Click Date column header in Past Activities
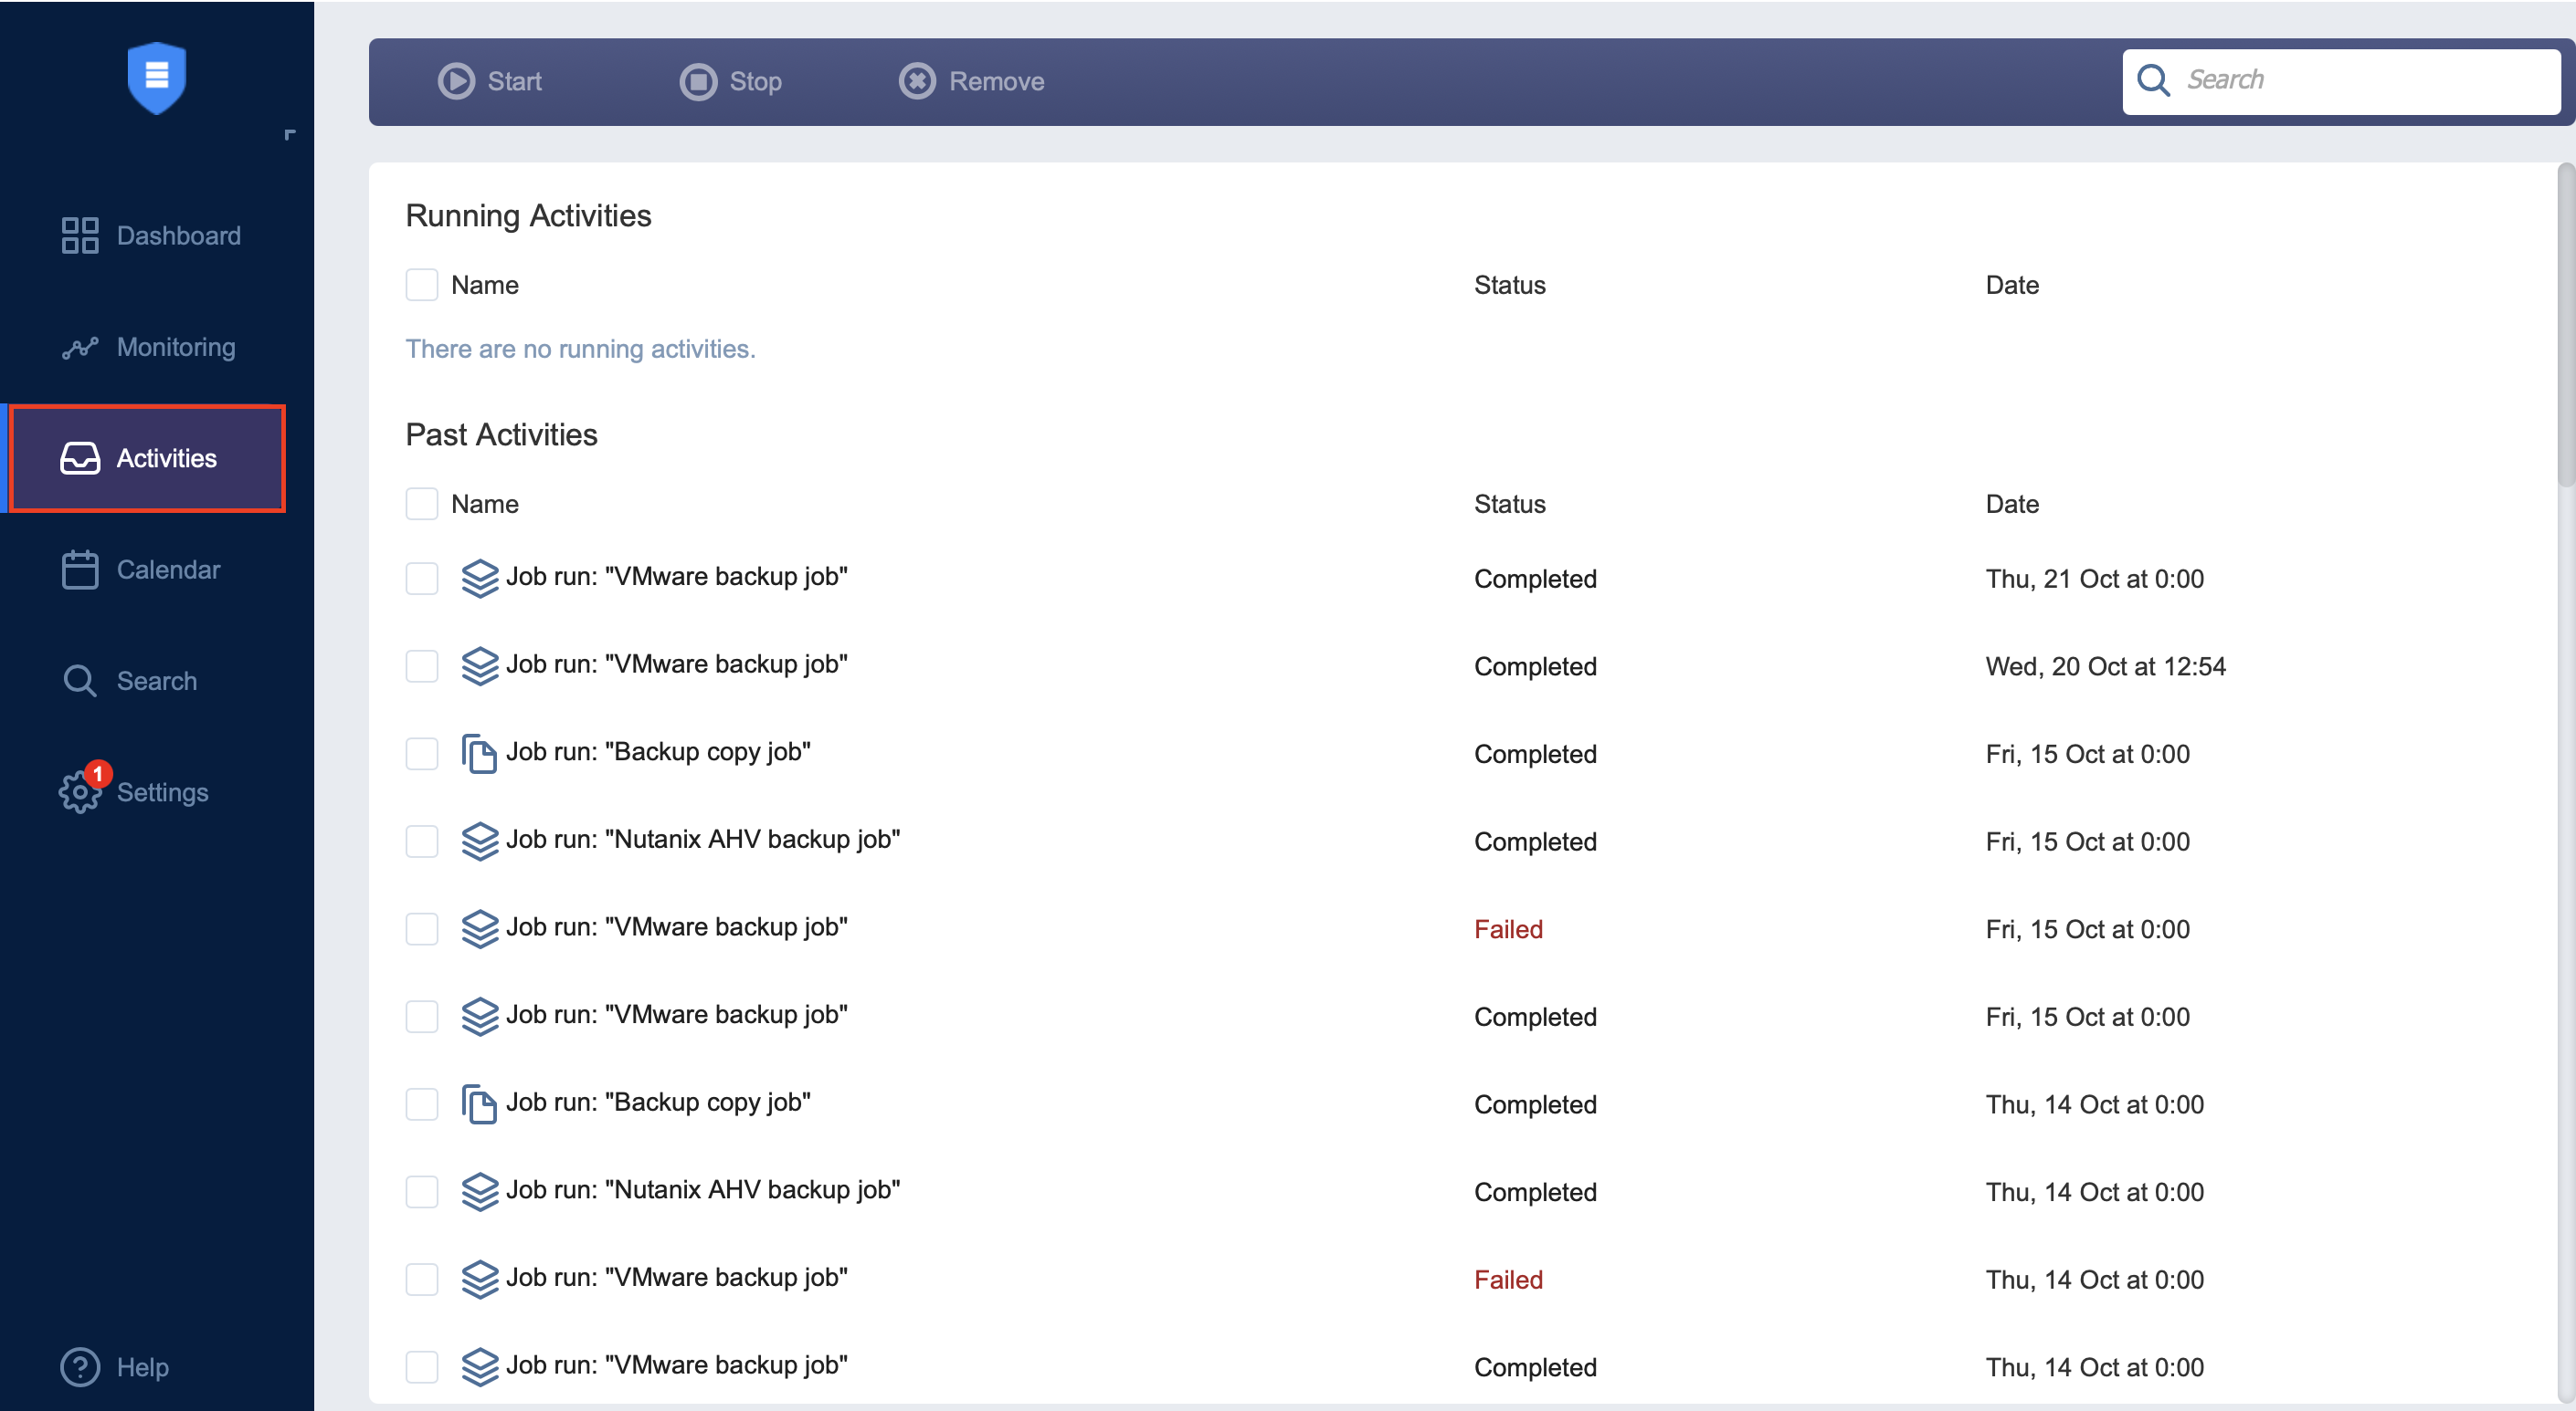The width and height of the screenshot is (2576, 1411). pos(2012,504)
